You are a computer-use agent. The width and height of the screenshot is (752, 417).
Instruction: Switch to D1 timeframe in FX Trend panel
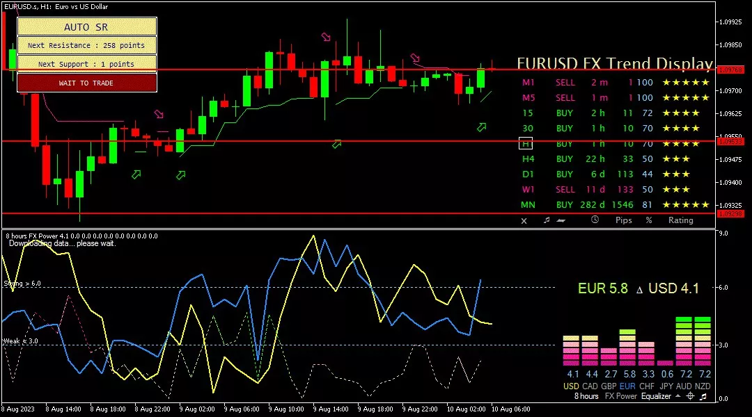point(528,174)
